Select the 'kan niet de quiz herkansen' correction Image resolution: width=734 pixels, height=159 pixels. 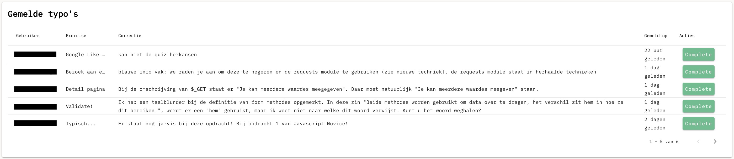click(157, 54)
